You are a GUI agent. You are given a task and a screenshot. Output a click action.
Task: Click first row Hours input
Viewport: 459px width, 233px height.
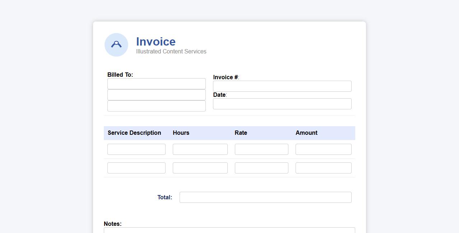tap(200, 149)
